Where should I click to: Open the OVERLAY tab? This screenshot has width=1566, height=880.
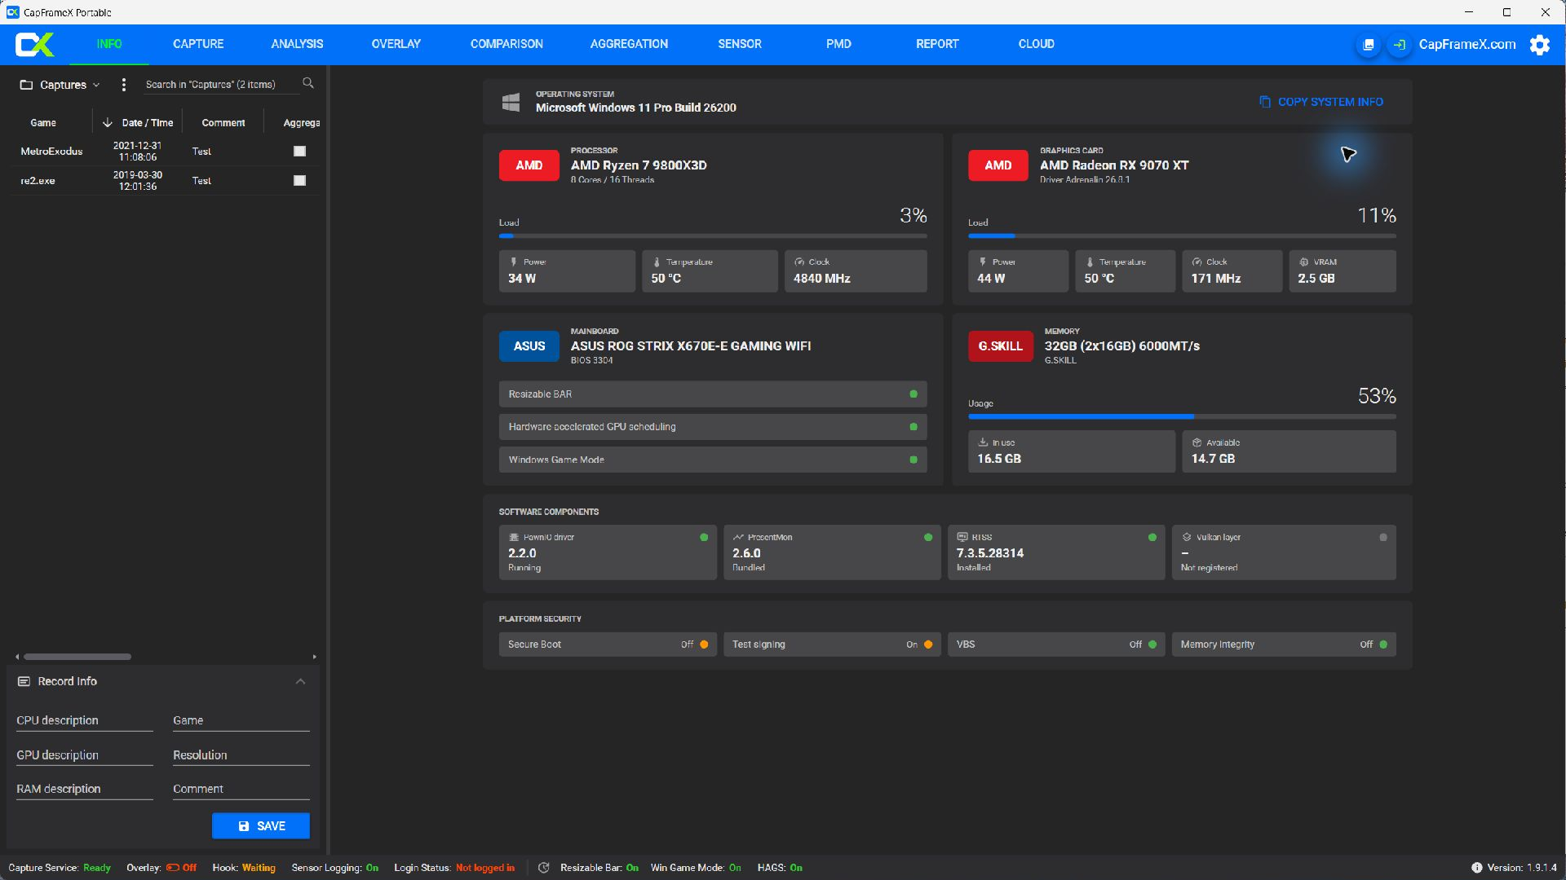(396, 44)
